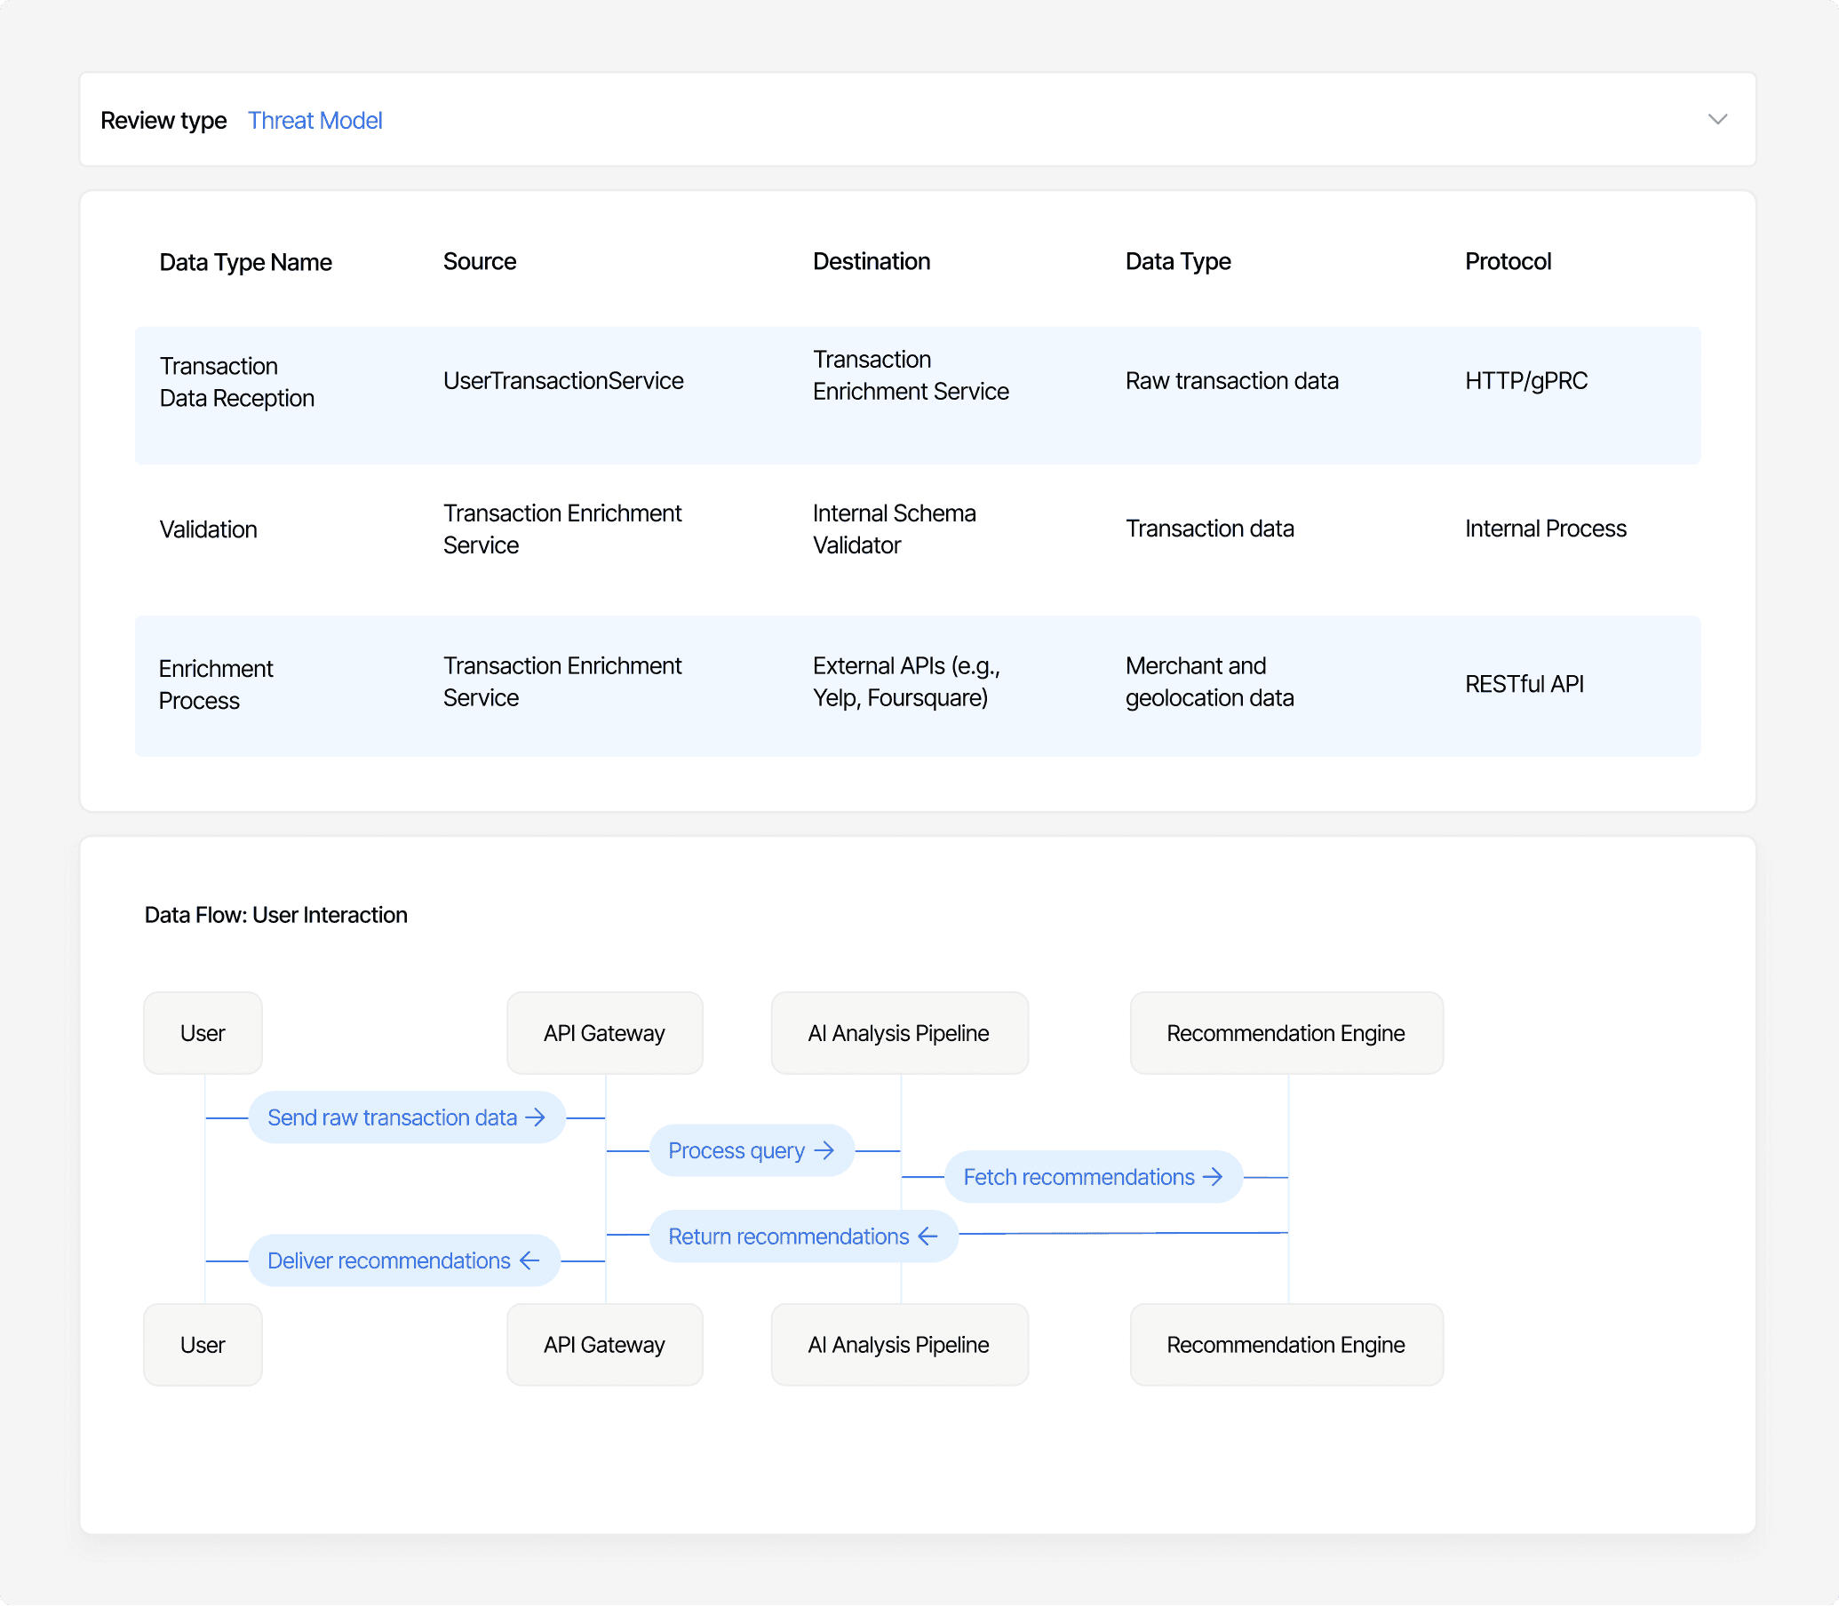Click the Data Type Name column header

click(245, 262)
